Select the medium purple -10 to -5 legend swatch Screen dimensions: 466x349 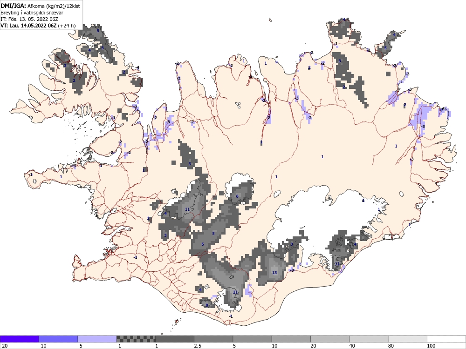pos(58,339)
